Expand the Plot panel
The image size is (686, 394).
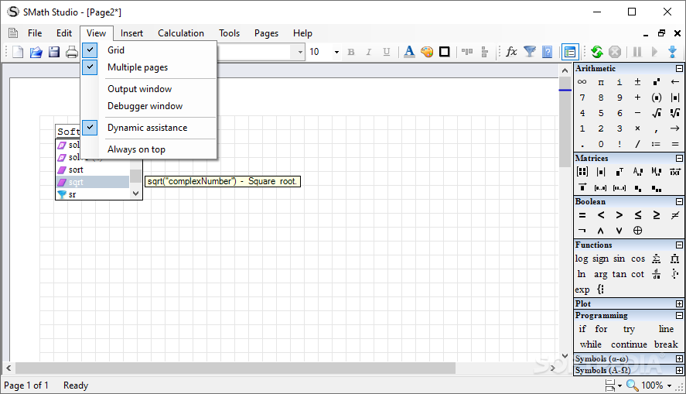pyautogui.click(x=679, y=303)
